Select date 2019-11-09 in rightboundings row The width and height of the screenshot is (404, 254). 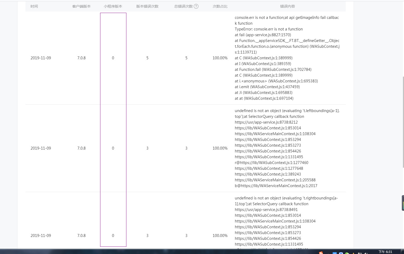[x=41, y=236]
